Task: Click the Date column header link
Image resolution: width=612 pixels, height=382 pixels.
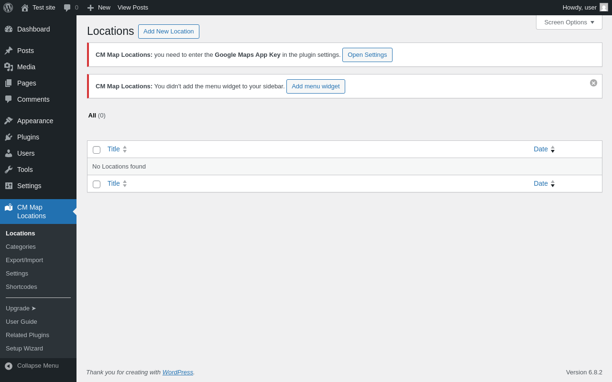Action: pos(541,149)
